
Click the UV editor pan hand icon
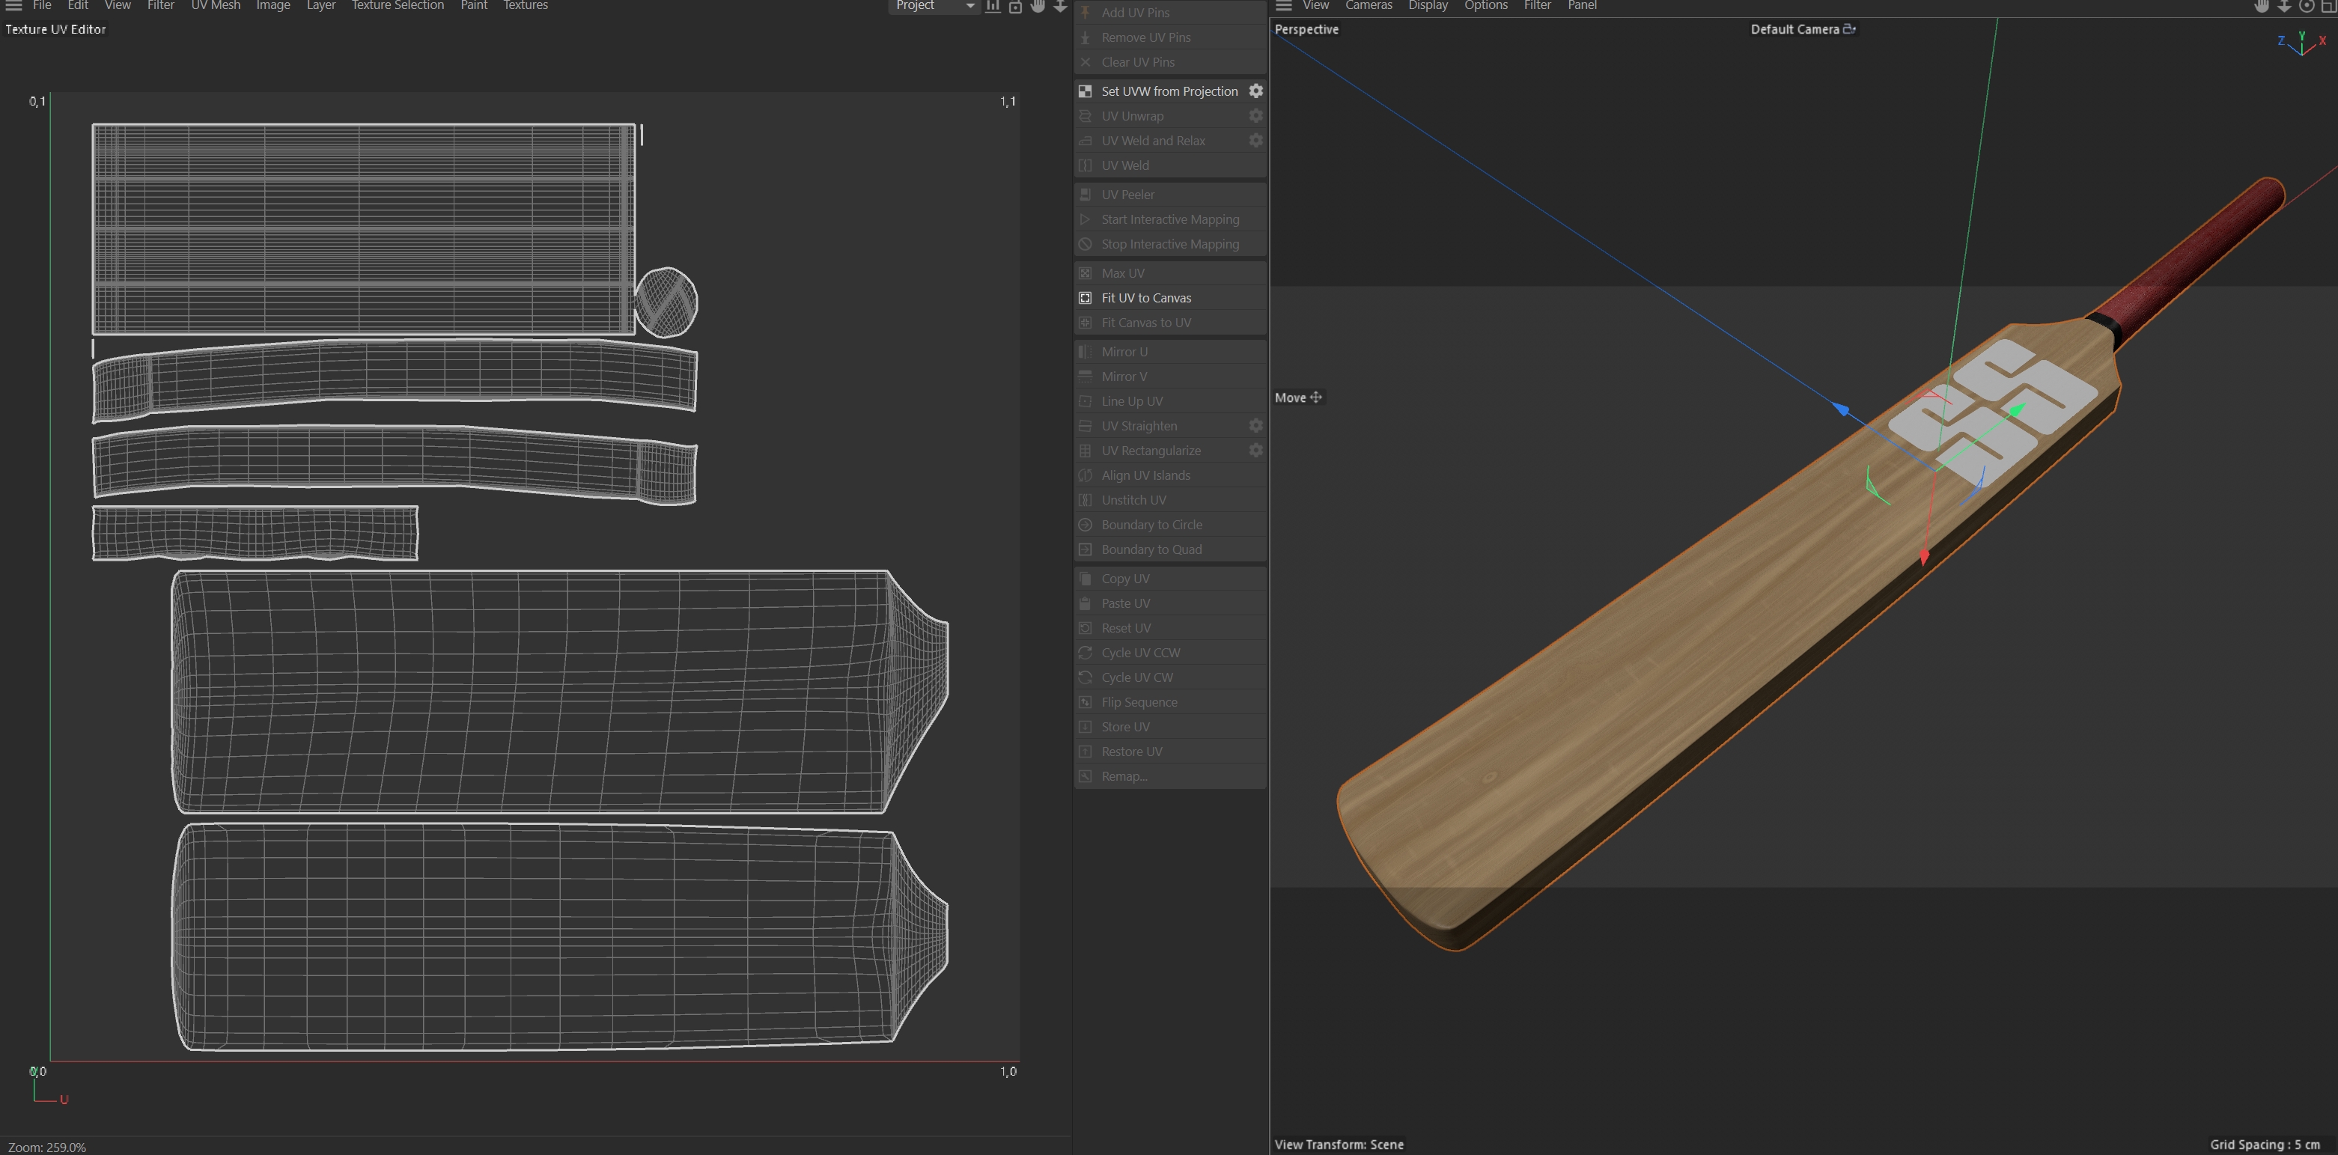(1038, 5)
